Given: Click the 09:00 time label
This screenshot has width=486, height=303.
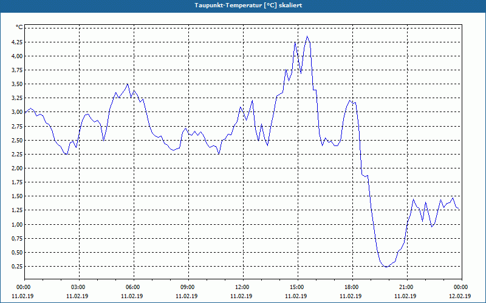Looking at the screenshot, I should (x=188, y=287).
